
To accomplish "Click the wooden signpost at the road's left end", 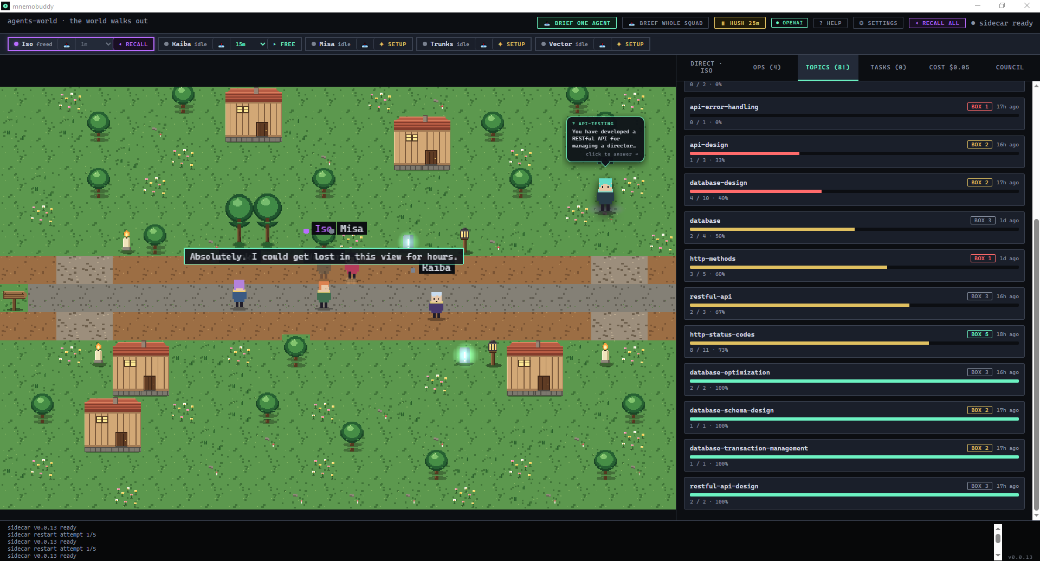I will pyautogui.click(x=14, y=299).
